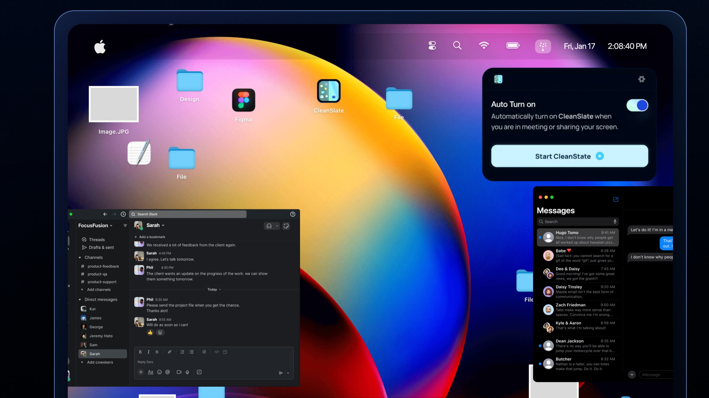Open the CleanSlate desktop app icon
Screen dimensions: 709x398
pos(329,91)
